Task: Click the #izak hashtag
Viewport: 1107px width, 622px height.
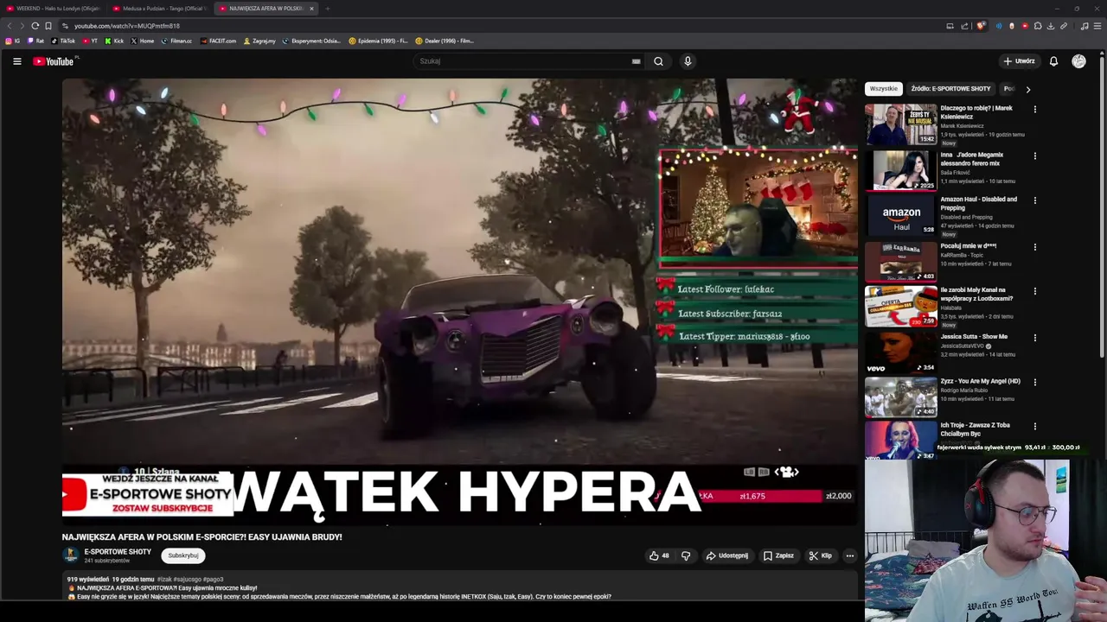Action: point(164,580)
